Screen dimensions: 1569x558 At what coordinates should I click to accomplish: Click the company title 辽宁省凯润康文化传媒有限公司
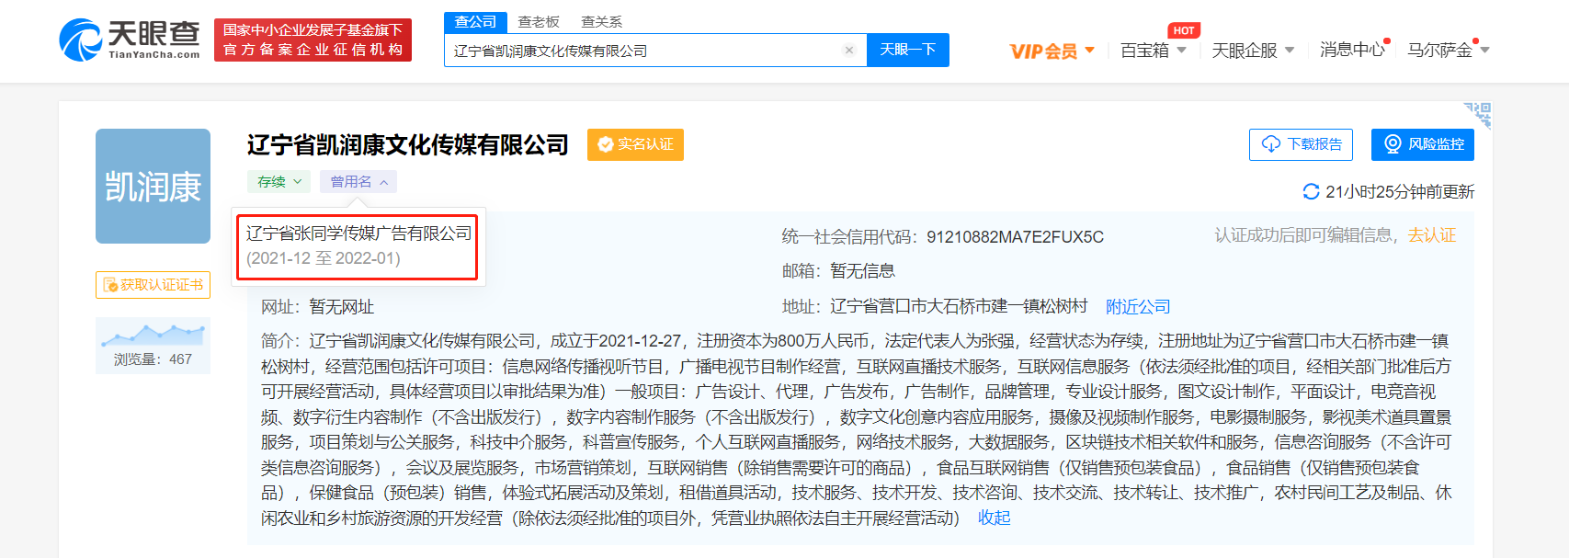point(408,144)
